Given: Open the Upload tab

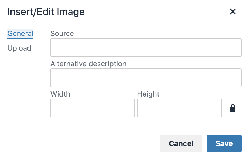Looking at the screenshot, I should click(19, 48).
